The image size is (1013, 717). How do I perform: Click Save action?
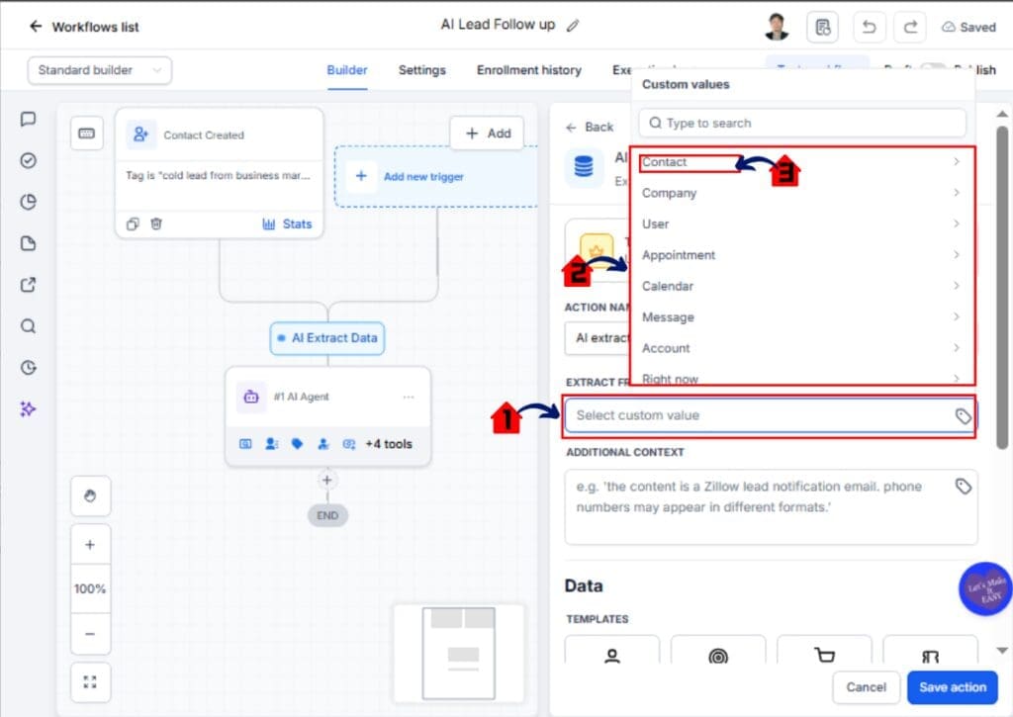(x=953, y=687)
